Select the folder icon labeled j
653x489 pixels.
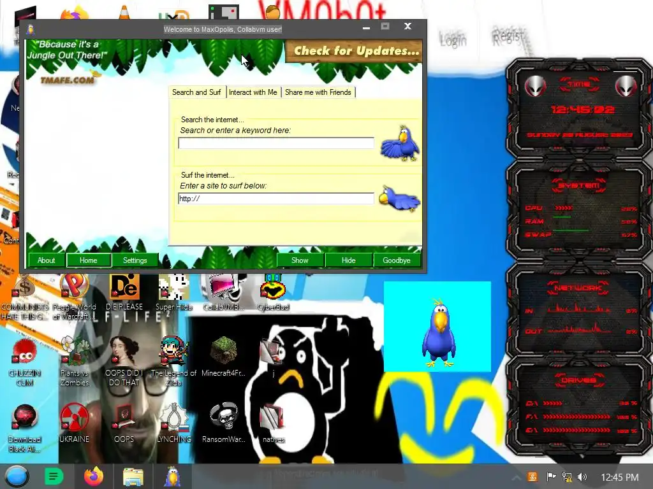coord(272,358)
